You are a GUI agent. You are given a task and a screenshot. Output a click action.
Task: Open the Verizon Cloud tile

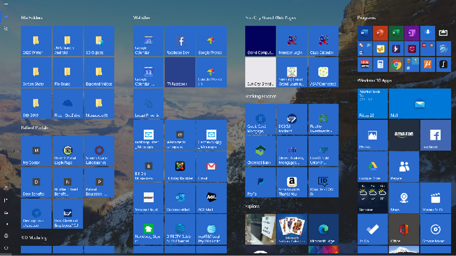pyautogui.click(x=148, y=198)
